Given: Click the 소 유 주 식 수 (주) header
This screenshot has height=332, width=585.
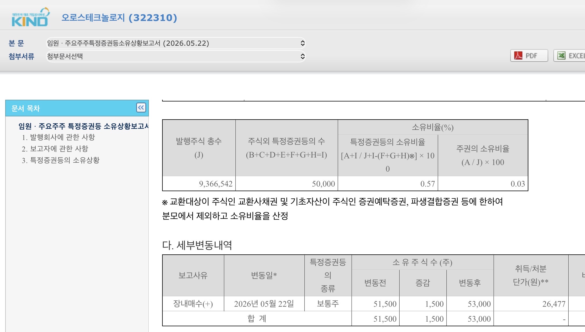Looking at the screenshot, I should (x=423, y=262).
